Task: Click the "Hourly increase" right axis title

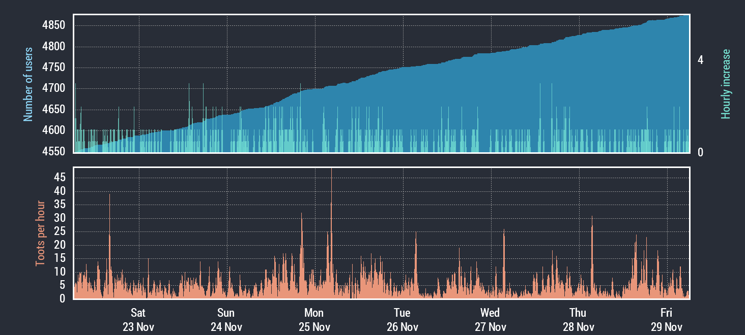Action: click(726, 84)
